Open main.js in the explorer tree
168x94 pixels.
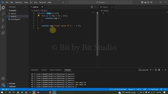coord(13,14)
